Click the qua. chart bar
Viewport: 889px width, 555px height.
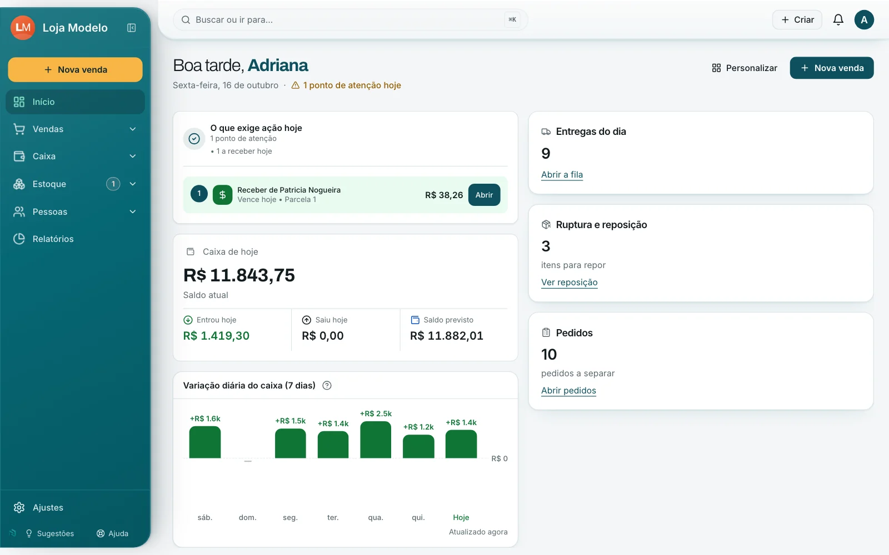[376, 440]
